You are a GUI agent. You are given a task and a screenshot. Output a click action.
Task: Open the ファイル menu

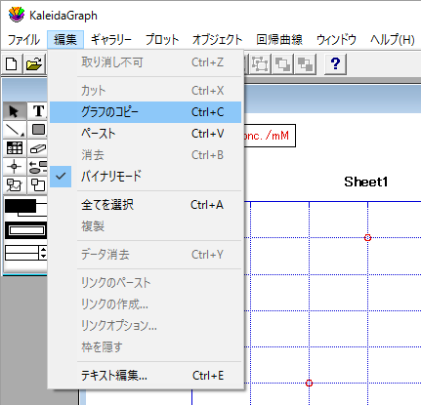coord(23,40)
